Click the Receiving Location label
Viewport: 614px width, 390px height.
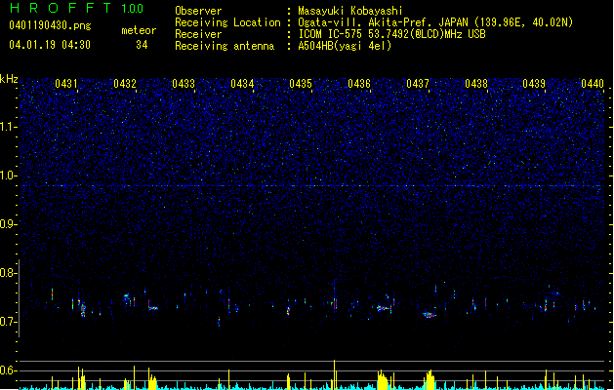coord(227,22)
